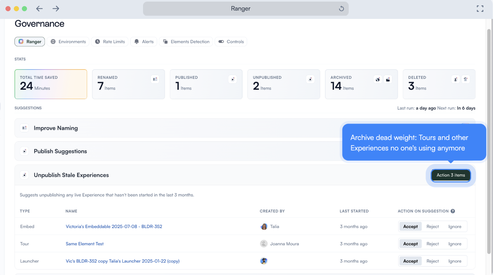Viewport: 493px width, 275px height.
Task: Click the help icon beside Action on Suggestion
Action: 453,211
